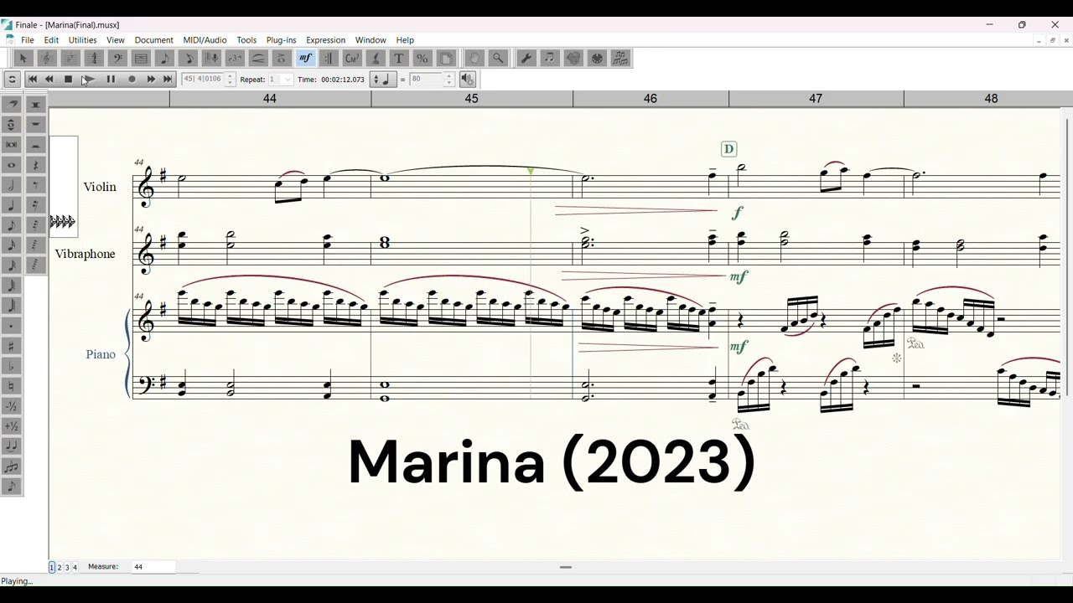Choose the eighth note duration in palette
This screenshot has height=603, width=1073.
pos(12,225)
